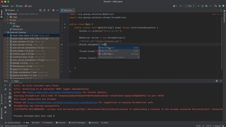Open Version Control tool window
Image resolution: width=226 pixels, height=127 pixels.
coord(12,123)
